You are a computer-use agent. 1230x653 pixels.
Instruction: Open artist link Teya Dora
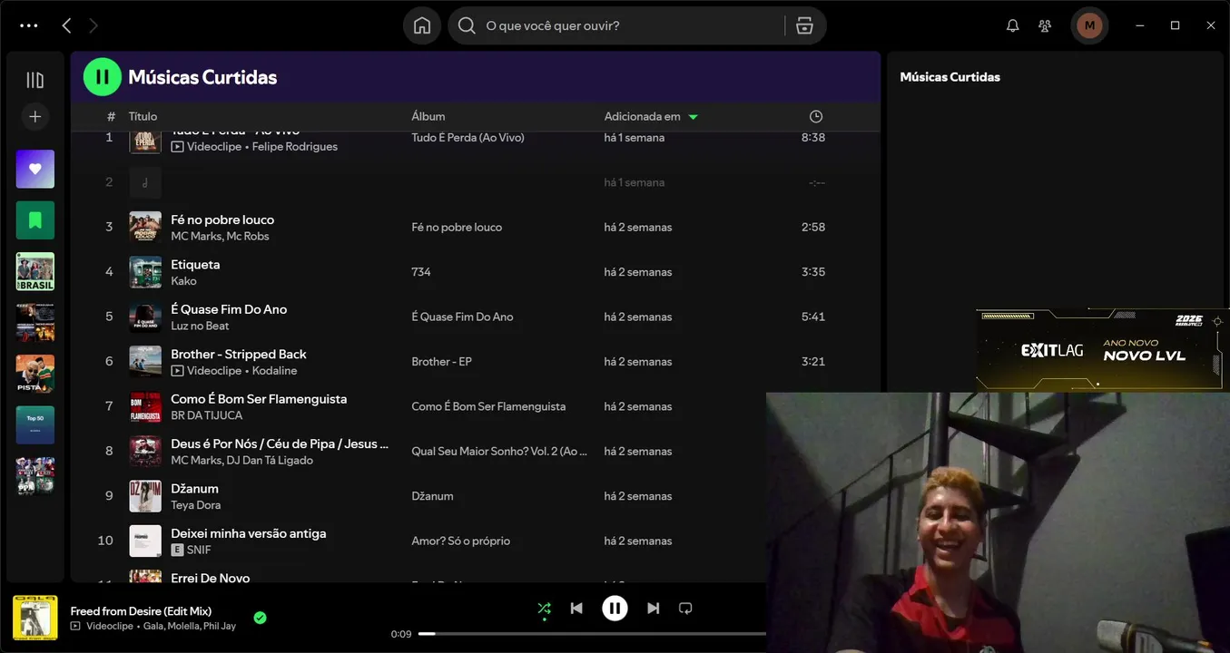click(196, 505)
